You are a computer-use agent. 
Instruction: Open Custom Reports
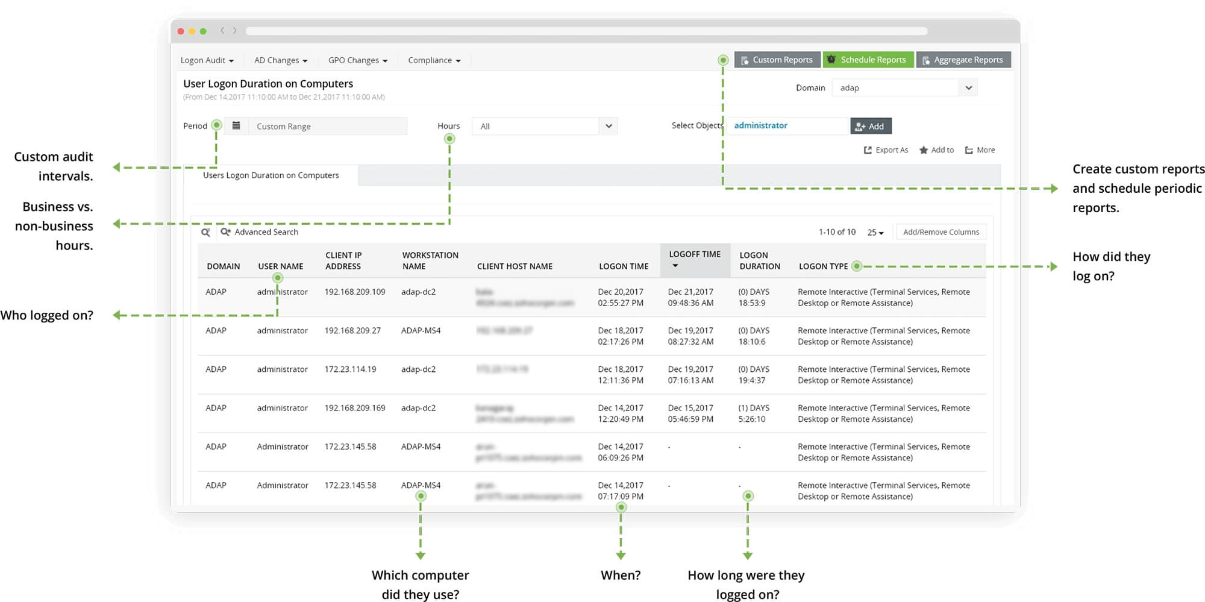(777, 59)
